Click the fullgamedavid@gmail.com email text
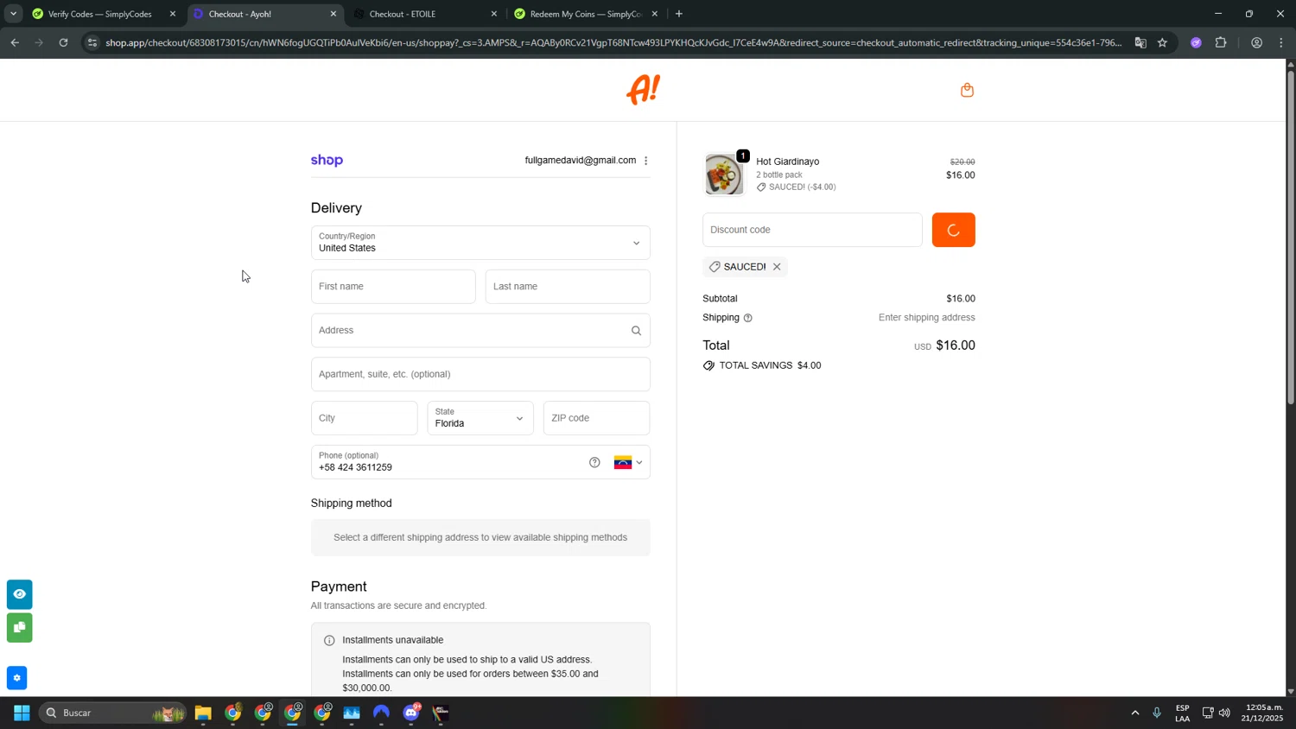Viewport: 1296px width, 729px height. [x=580, y=161]
